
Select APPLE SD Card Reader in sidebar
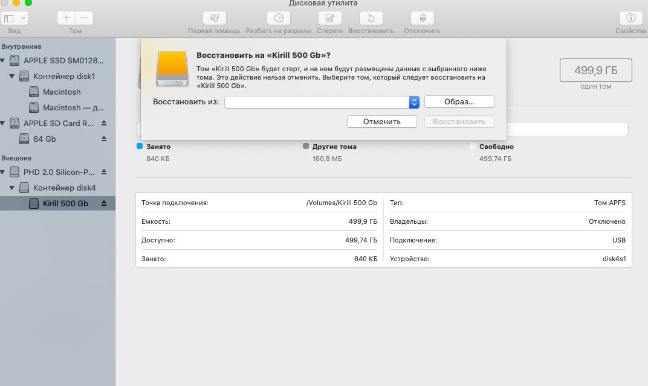[x=58, y=123]
